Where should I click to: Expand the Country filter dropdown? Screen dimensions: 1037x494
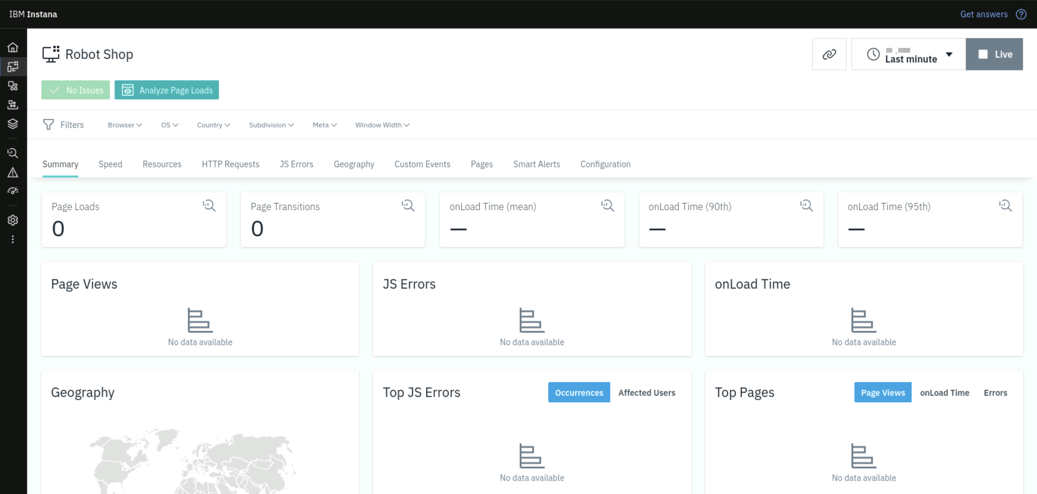pyautogui.click(x=213, y=125)
